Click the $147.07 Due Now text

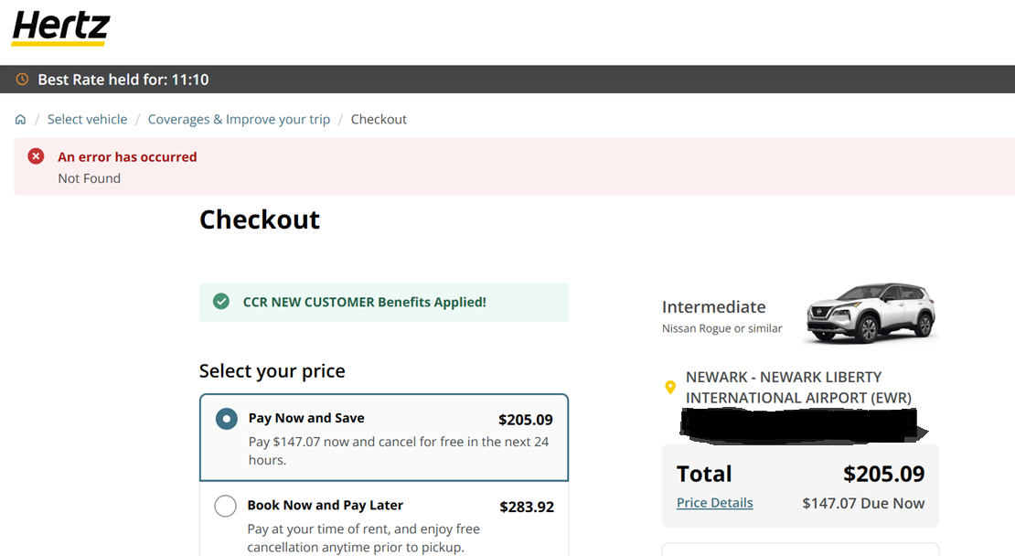point(863,503)
